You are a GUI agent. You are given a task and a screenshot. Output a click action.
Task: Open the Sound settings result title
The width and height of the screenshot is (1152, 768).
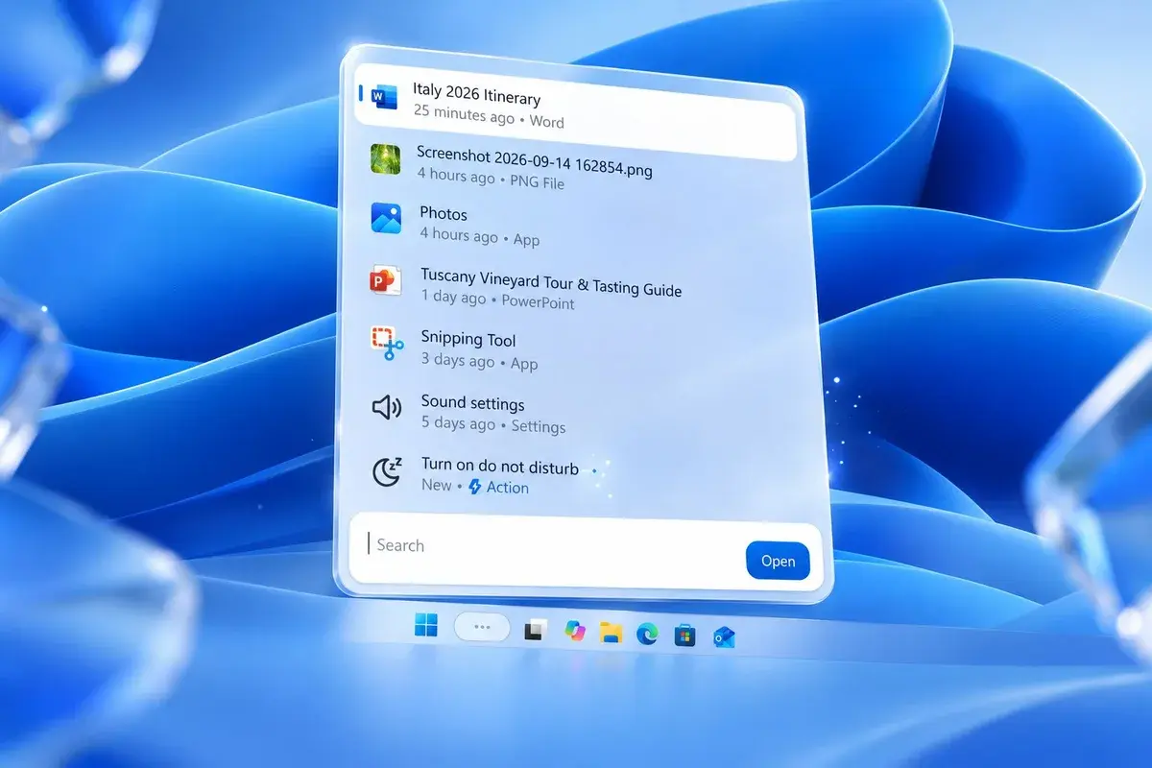[472, 403]
